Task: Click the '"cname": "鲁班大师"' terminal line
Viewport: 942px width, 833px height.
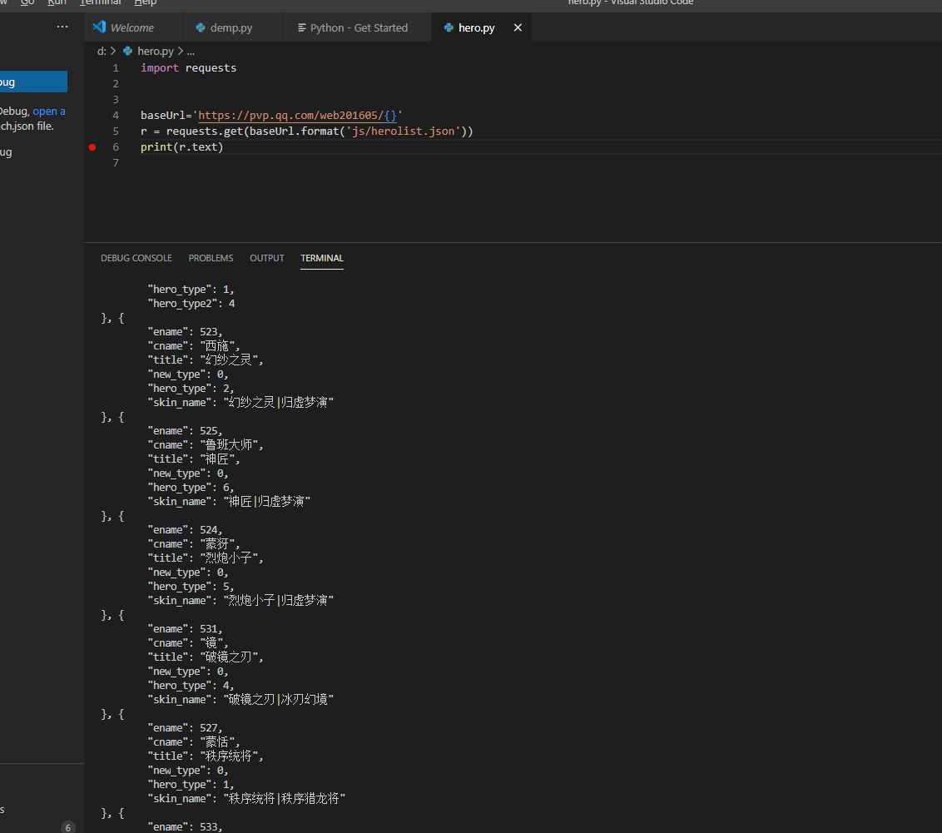Action: 206,445
